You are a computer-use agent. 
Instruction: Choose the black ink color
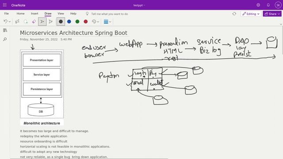pyautogui.click(x=61, y=22)
